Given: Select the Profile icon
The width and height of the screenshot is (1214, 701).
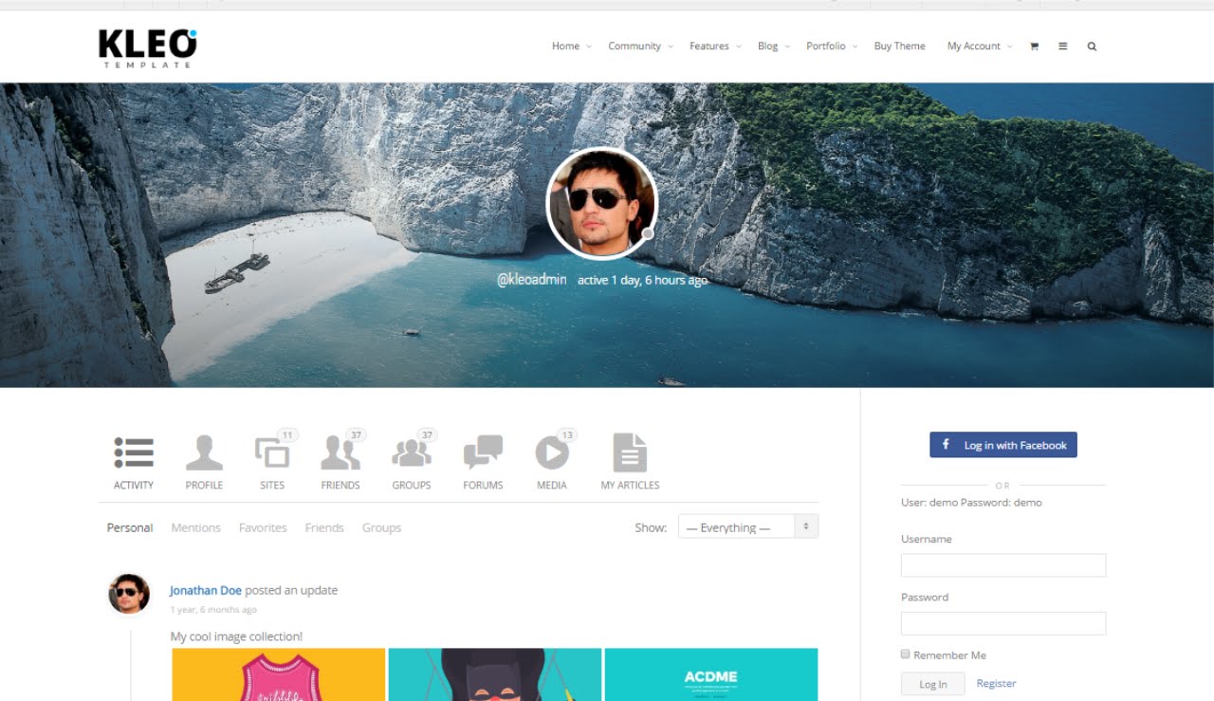Looking at the screenshot, I should pos(204,455).
